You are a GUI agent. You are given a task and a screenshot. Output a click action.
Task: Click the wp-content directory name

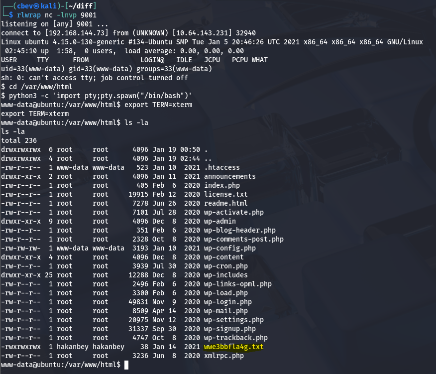pyautogui.click(x=223, y=257)
